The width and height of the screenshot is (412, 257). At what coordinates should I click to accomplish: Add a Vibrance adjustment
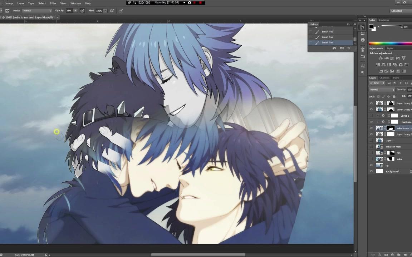pos(404,58)
